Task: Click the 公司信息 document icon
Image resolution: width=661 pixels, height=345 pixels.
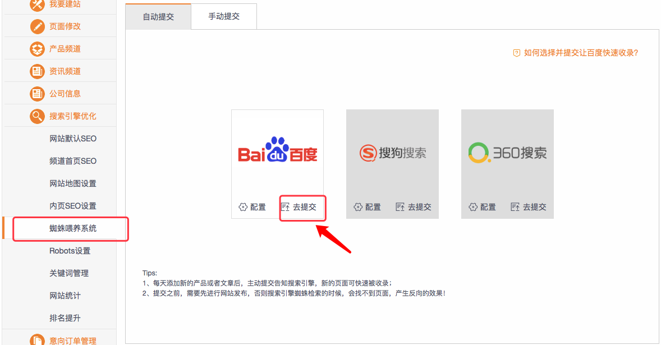Action: [37, 94]
